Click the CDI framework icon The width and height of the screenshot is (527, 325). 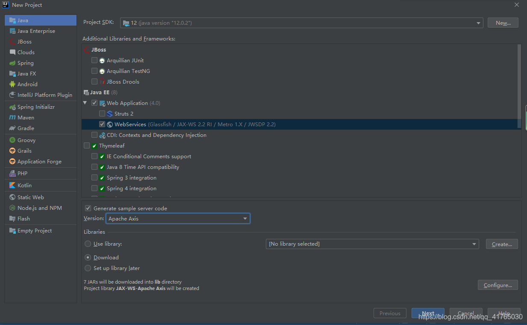pos(102,135)
